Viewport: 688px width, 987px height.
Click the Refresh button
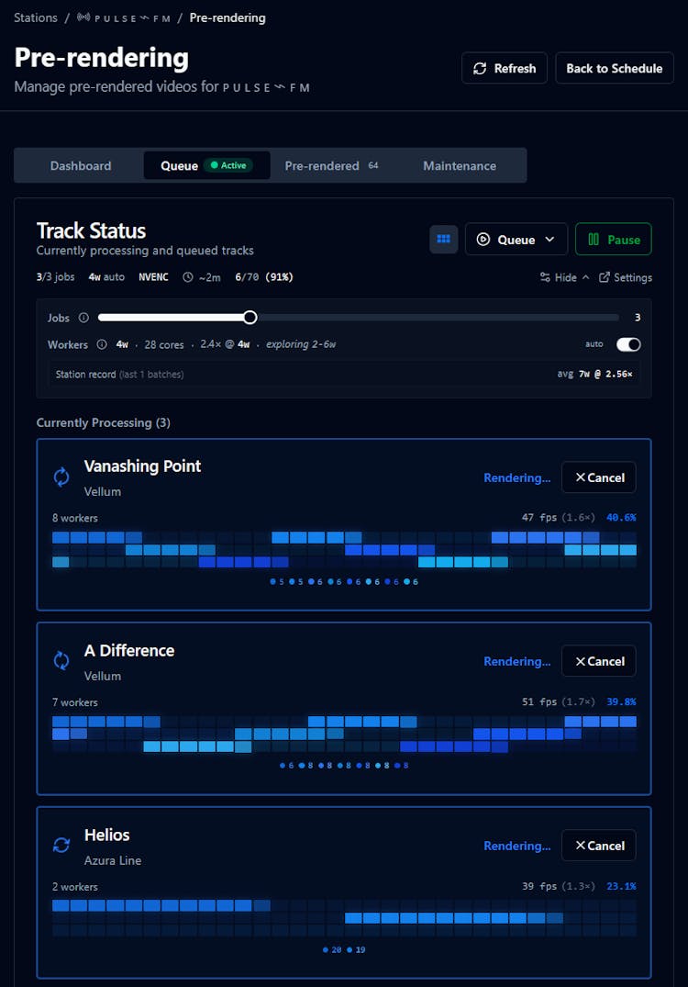[x=505, y=68]
